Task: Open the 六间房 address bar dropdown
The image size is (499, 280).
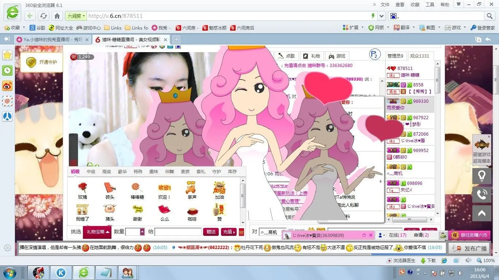Action: coord(76,16)
